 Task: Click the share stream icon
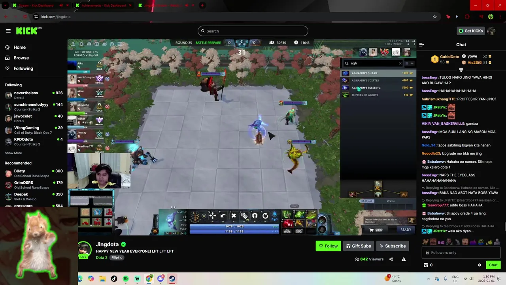(391, 259)
